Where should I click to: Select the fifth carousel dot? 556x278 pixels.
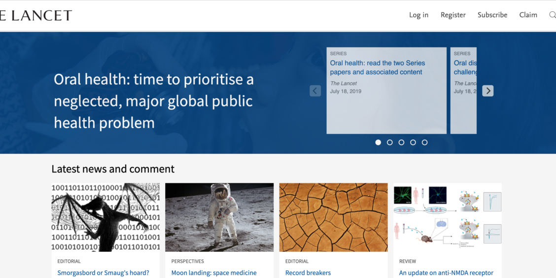tap(424, 142)
